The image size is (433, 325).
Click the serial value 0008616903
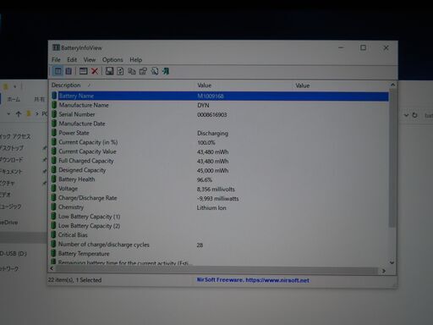[212, 114]
